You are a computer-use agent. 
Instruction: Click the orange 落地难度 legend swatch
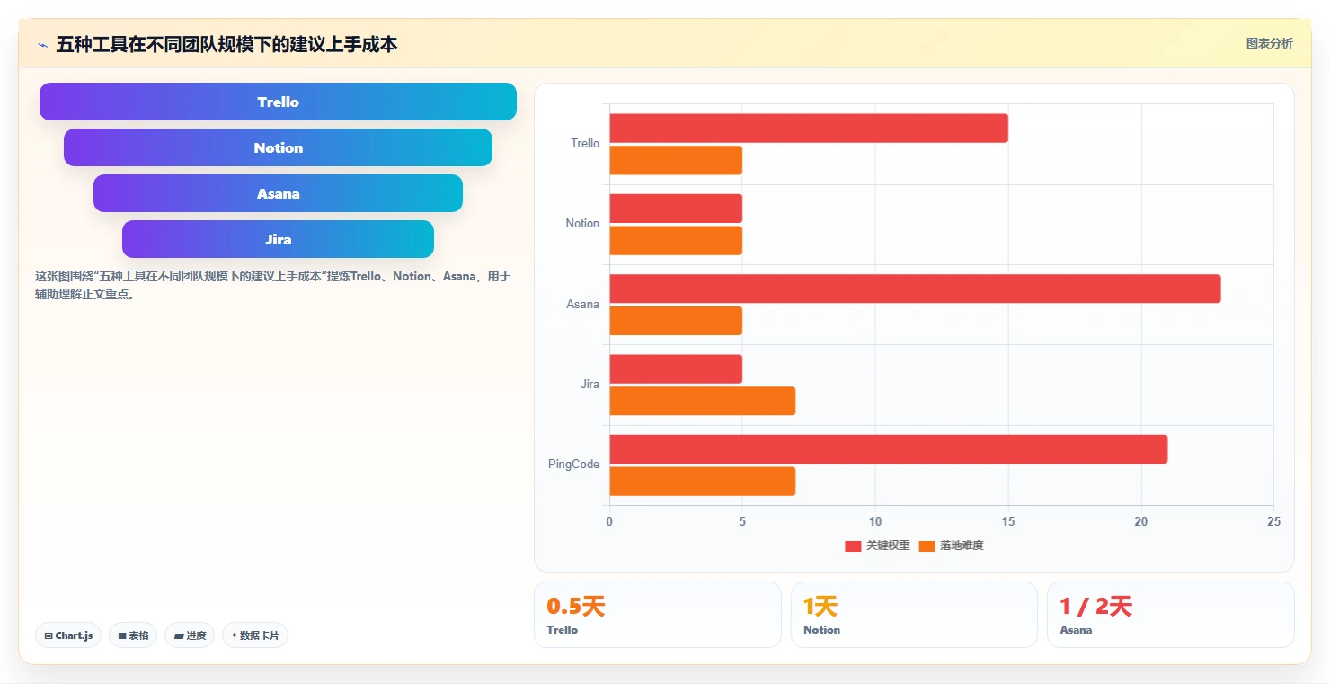click(x=927, y=546)
